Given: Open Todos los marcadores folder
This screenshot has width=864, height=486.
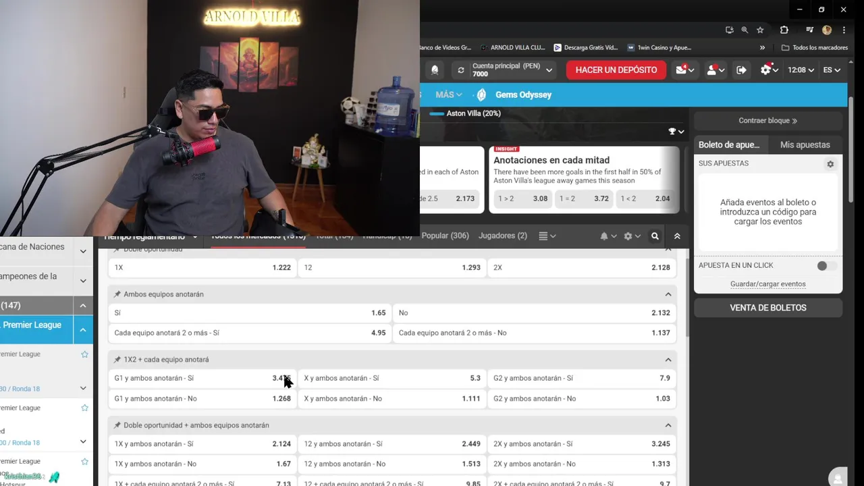Looking at the screenshot, I should point(814,48).
